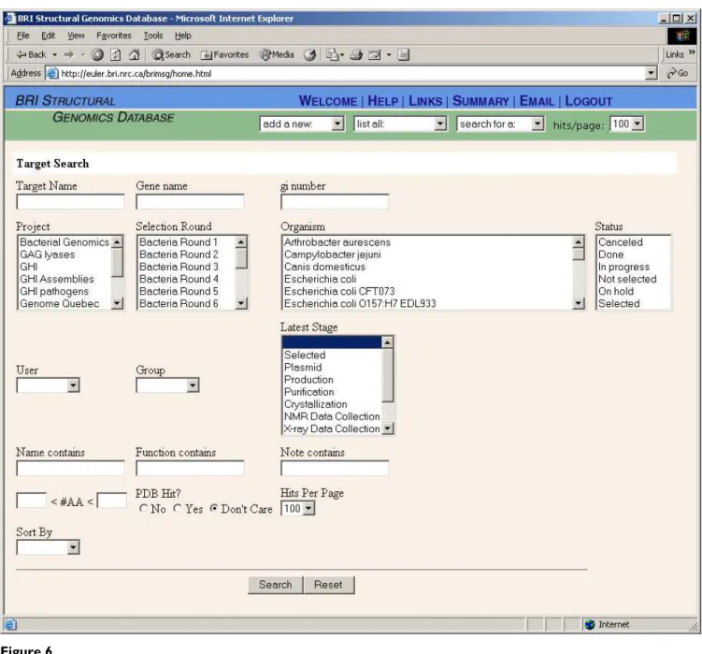Click the Reset button
This screenshot has width=702, height=654.
click(328, 585)
